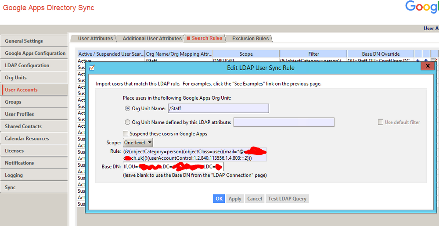Viewport: 439px width, 226px height.
Task: Click inside the Rule filter text area
Action: click(x=195, y=154)
